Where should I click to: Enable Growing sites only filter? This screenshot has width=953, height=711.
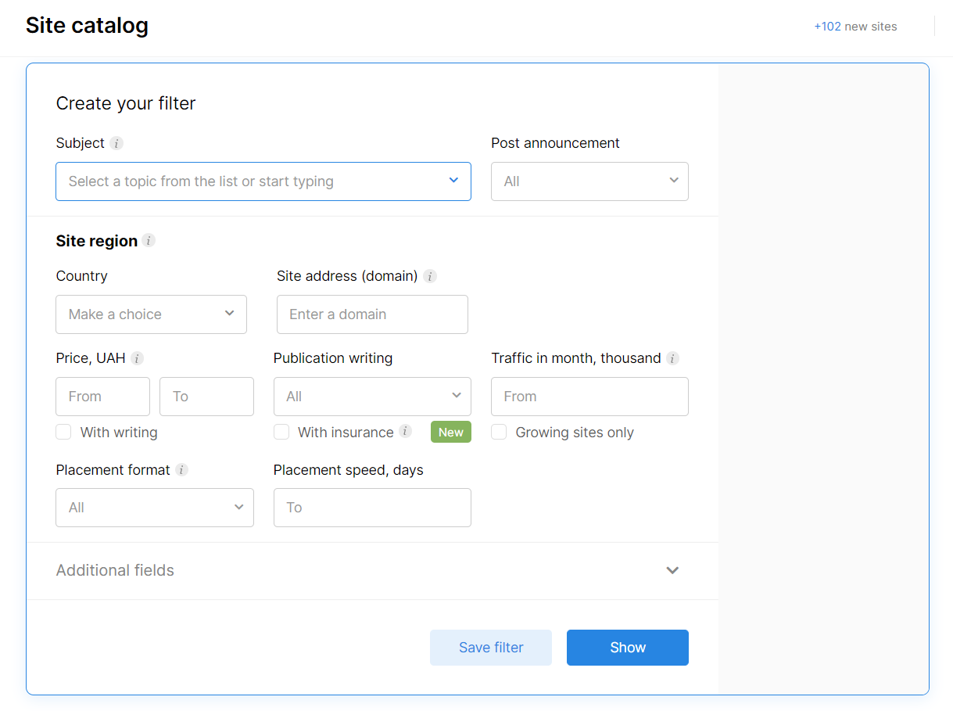499,432
